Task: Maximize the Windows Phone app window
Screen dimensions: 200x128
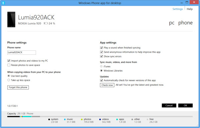Action: pos(187,2)
